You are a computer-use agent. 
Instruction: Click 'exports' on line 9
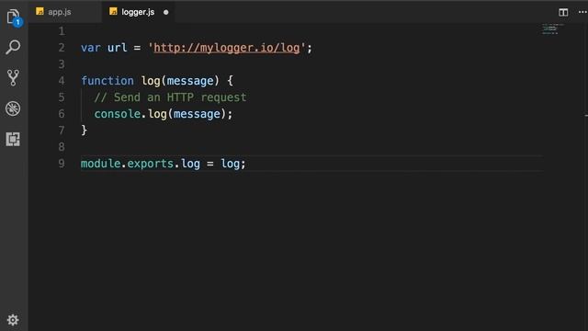pos(151,164)
